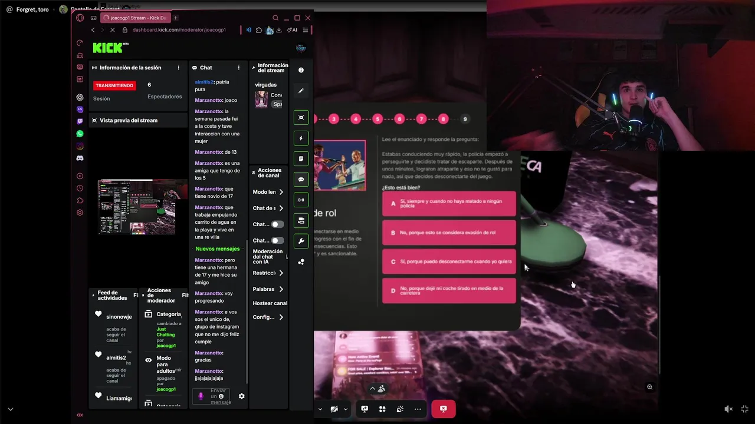Click quiz step 5 circle
The width and height of the screenshot is (755, 424).
point(377,119)
